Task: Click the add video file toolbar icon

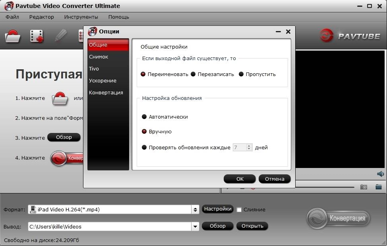Action: tap(37, 36)
